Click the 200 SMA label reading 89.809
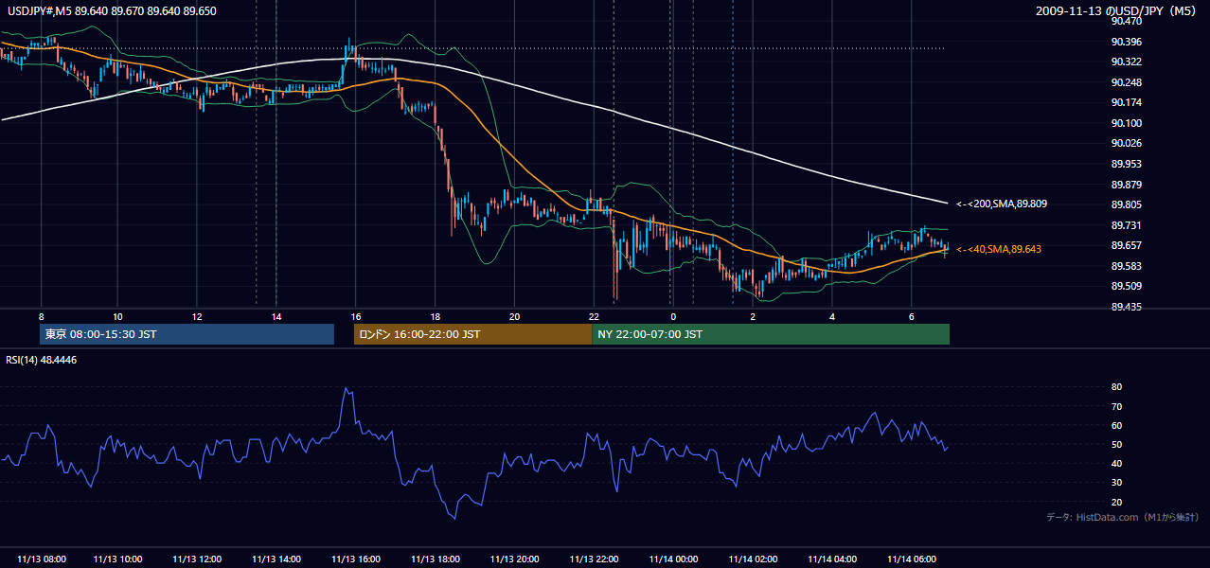The height and width of the screenshot is (568, 1210). [1002, 204]
